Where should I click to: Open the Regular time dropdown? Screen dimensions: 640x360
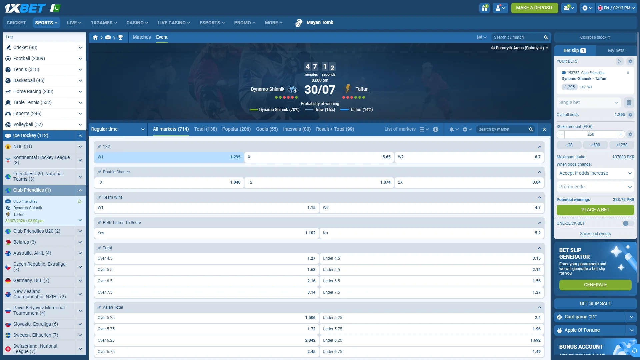[x=118, y=129]
